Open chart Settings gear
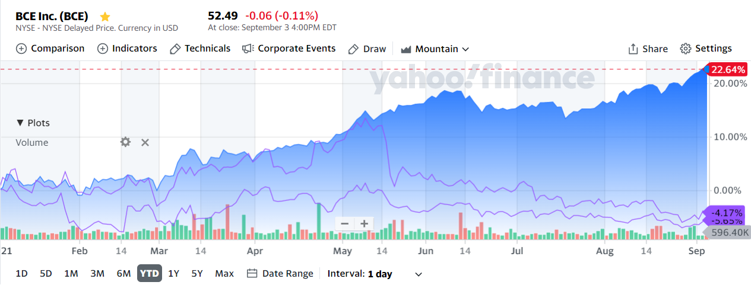Screen dimensions: 751x285 coord(705,49)
